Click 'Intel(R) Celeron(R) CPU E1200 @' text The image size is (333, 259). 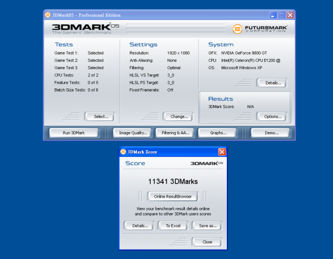251,60
